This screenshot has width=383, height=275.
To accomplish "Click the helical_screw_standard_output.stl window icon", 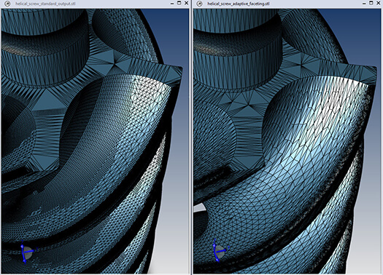I will pos(7,4).
